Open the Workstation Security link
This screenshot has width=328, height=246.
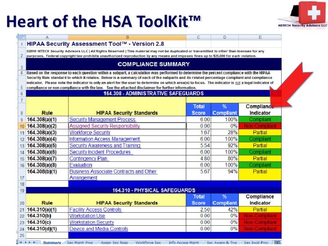coord(91,222)
